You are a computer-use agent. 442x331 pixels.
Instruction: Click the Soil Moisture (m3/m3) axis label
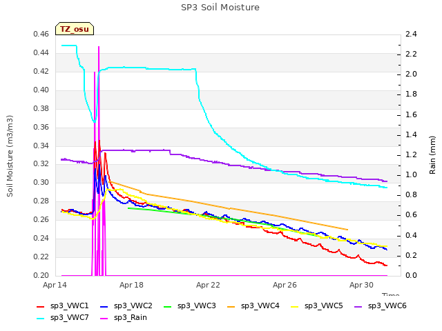pos(10,156)
